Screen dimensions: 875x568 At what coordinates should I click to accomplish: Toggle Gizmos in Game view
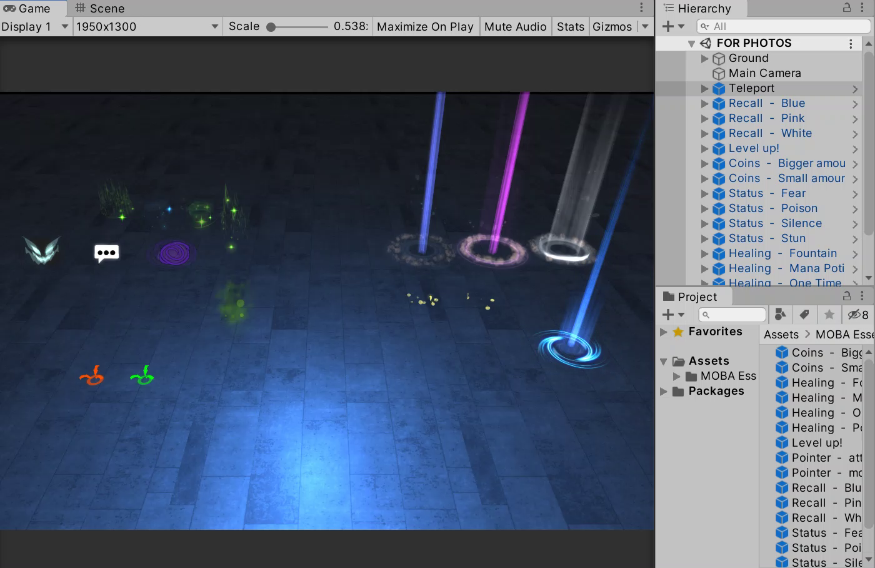[x=612, y=26]
